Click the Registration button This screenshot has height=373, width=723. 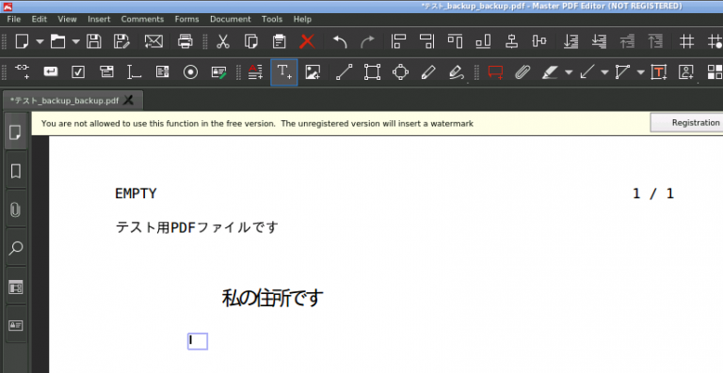point(688,123)
